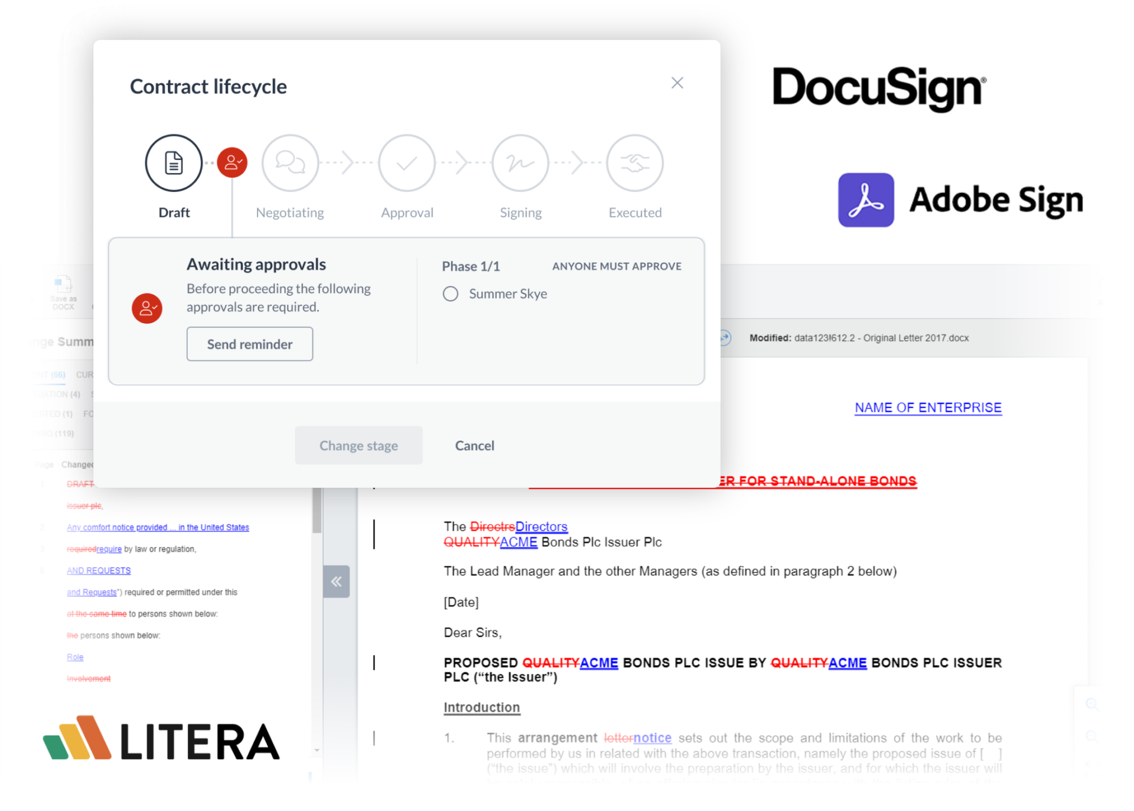Click the red approver badge beside Draft

pos(232,162)
